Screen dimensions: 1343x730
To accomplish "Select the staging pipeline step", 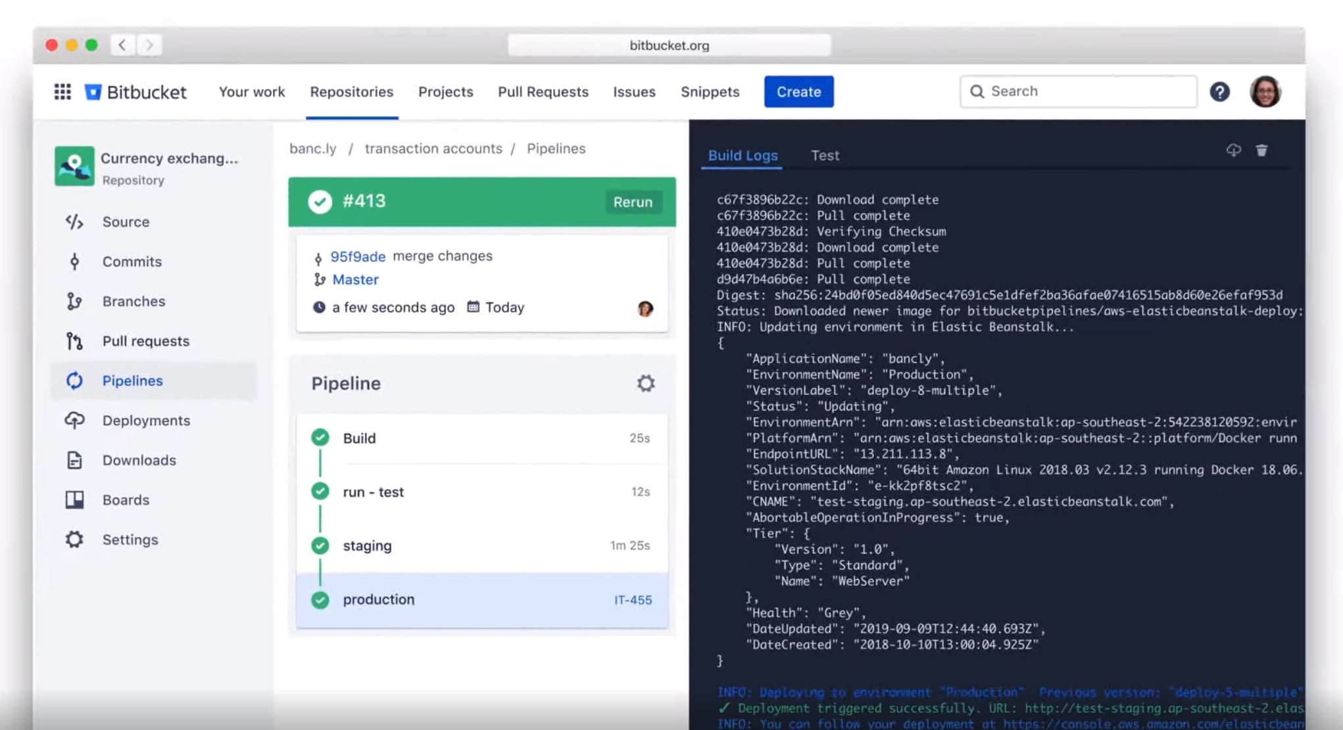I will click(x=481, y=545).
